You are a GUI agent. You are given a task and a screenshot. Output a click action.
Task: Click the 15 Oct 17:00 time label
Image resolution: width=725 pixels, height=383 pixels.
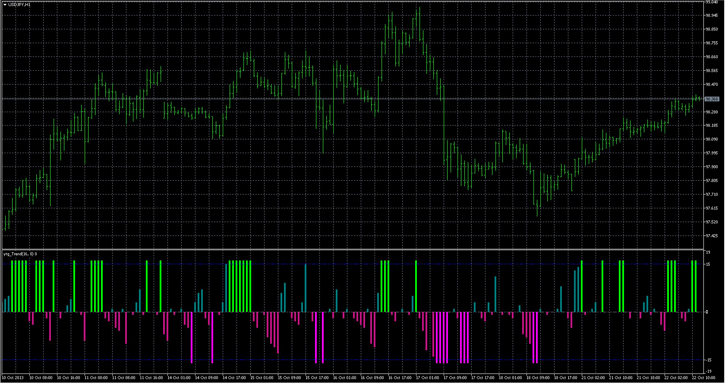[x=317, y=378]
